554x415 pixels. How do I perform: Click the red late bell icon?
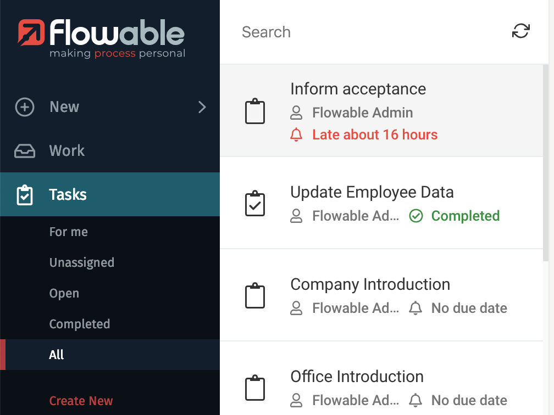click(296, 134)
